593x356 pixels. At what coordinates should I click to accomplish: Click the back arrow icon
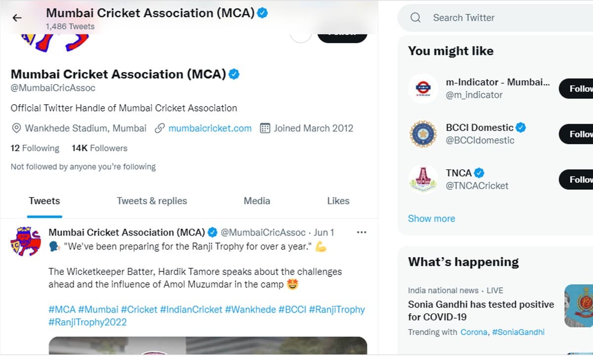(17, 18)
